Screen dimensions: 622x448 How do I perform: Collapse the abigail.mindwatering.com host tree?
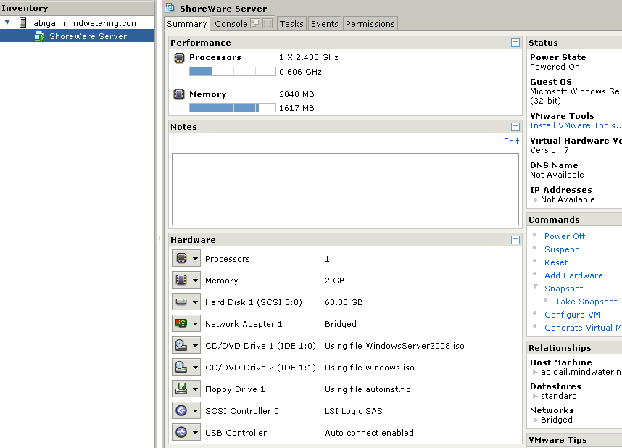click(x=8, y=23)
